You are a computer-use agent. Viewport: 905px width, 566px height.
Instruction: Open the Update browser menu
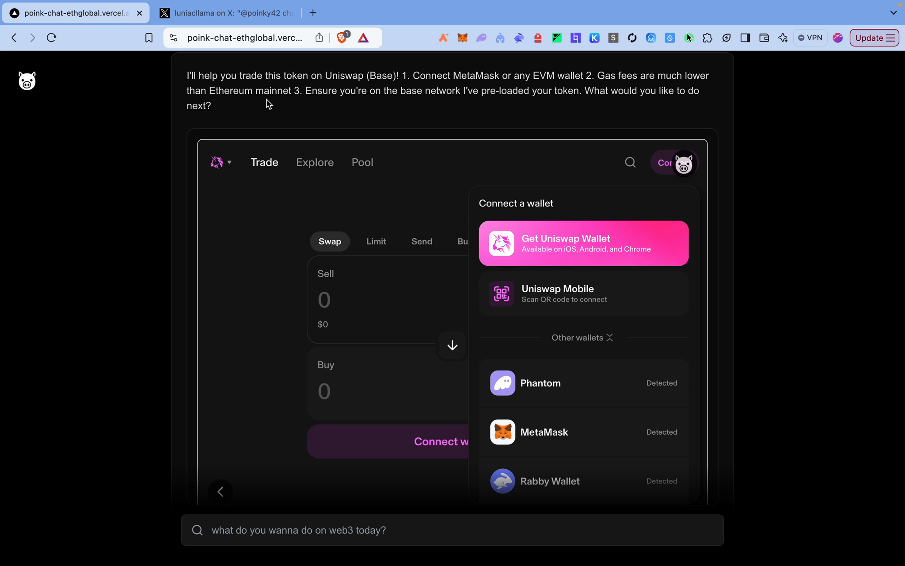click(x=874, y=38)
